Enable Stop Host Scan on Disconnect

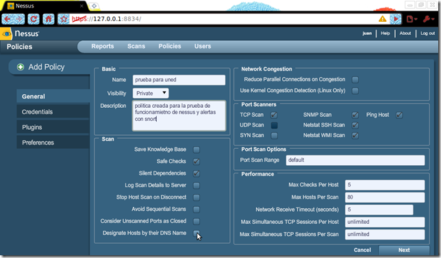click(197, 198)
